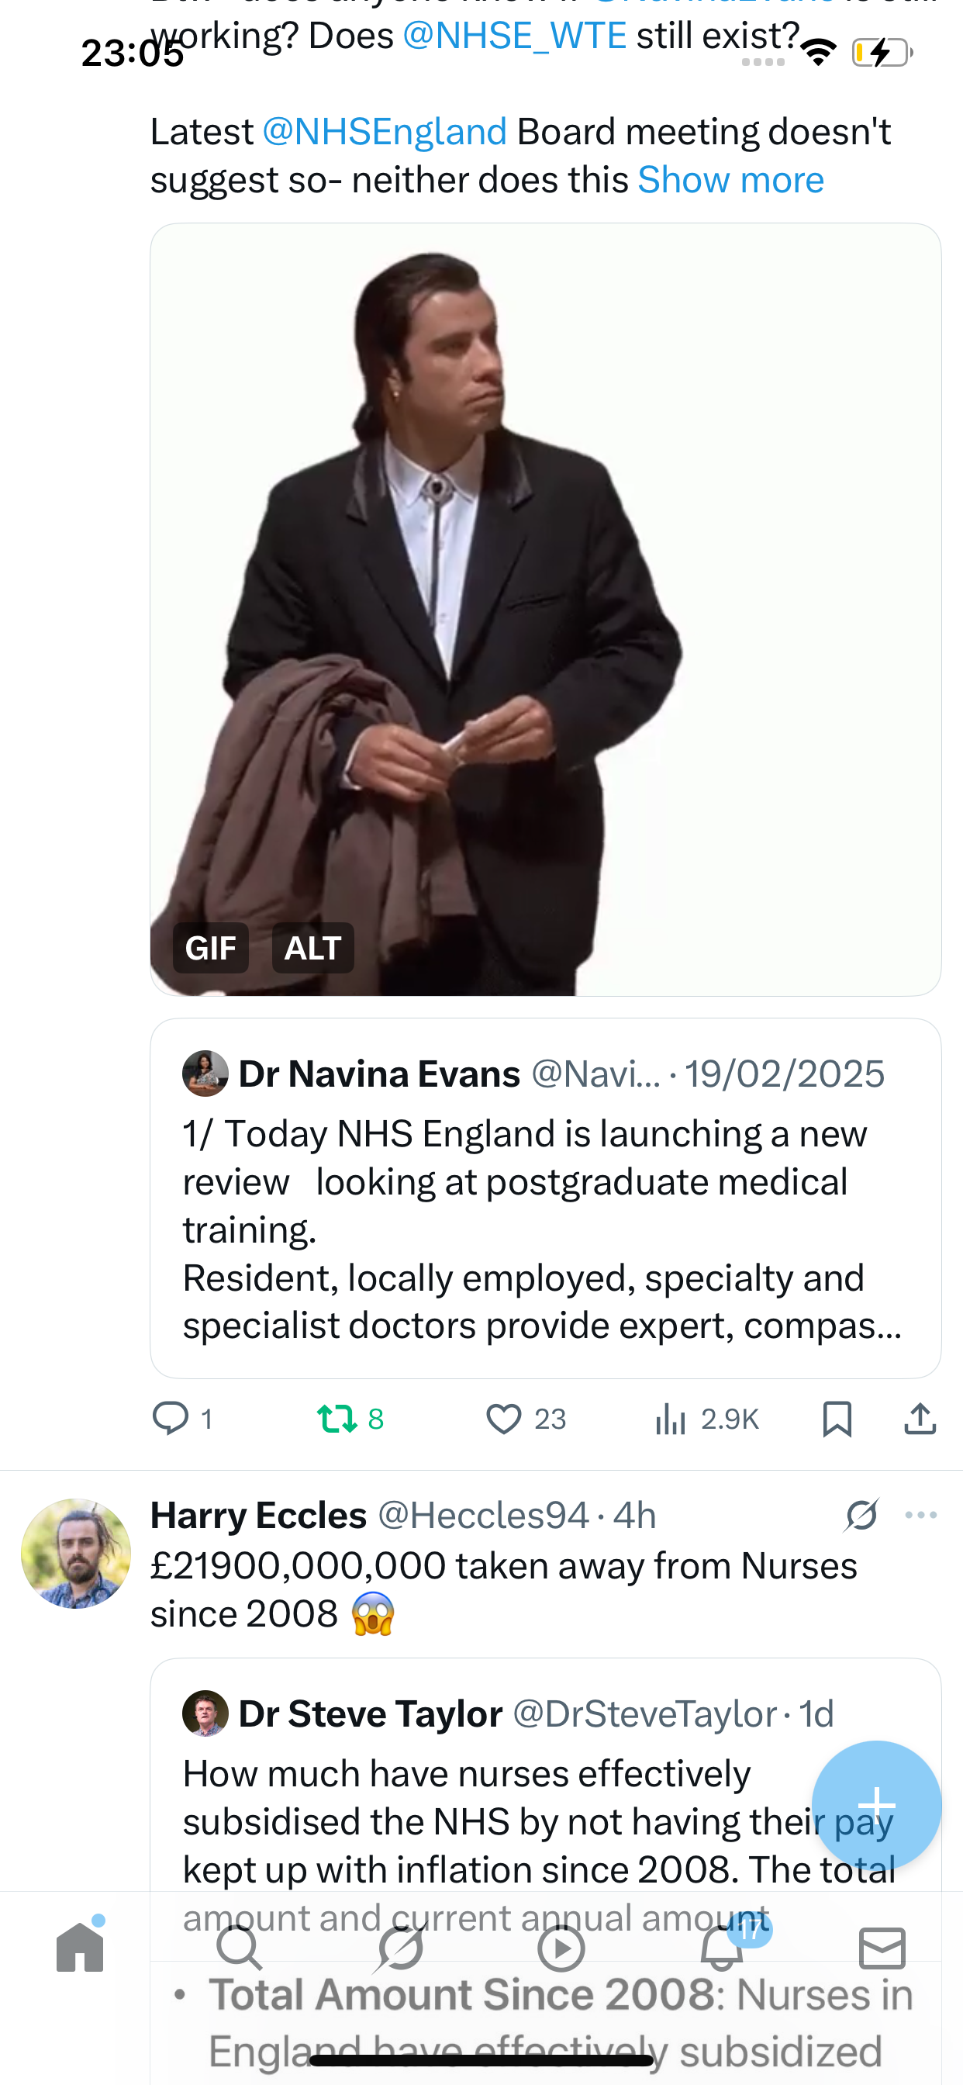Go to the Home tab
963x2085 pixels.
pyautogui.click(x=80, y=1947)
